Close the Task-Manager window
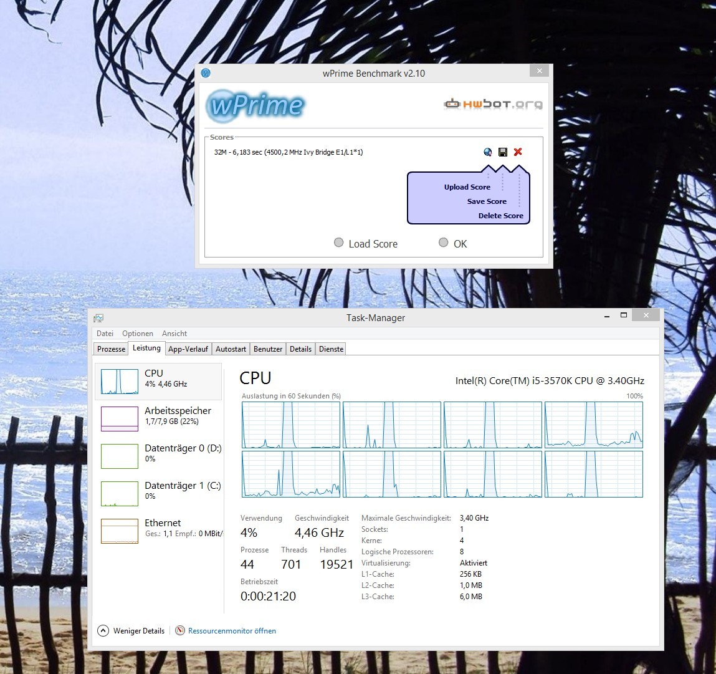This screenshot has height=674, width=716. [x=646, y=315]
